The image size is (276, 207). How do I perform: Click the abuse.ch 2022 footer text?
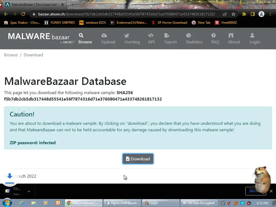point(20,176)
